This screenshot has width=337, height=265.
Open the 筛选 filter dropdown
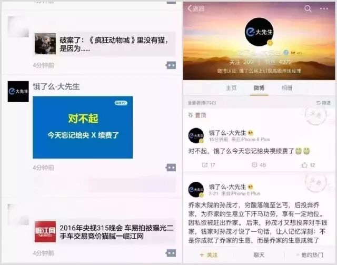point(323,103)
